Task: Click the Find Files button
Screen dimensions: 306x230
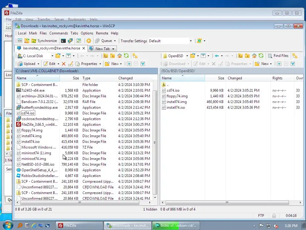Action: [278, 56]
